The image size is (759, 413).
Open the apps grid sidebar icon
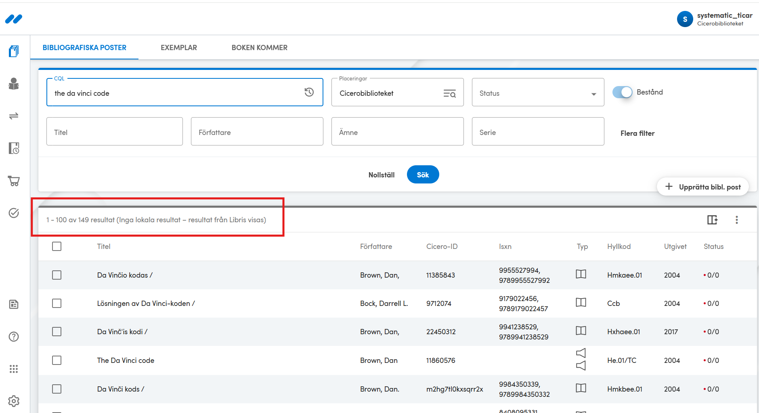click(14, 369)
